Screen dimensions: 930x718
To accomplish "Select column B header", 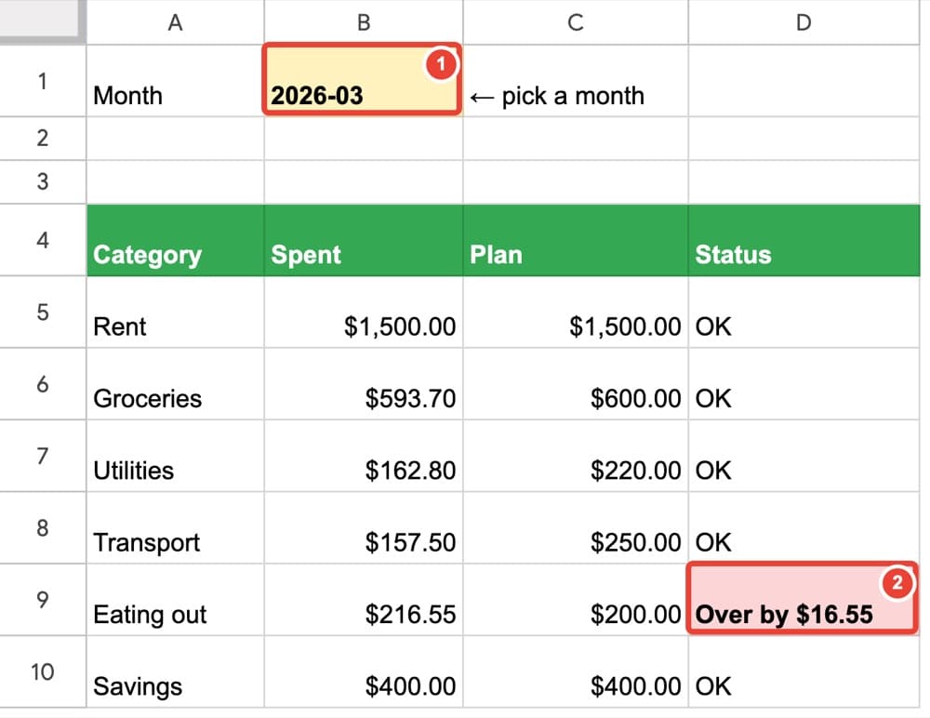I will (364, 22).
